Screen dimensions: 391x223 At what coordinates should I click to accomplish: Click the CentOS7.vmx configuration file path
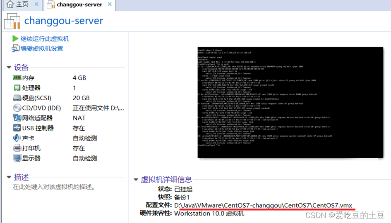[263, 205]
